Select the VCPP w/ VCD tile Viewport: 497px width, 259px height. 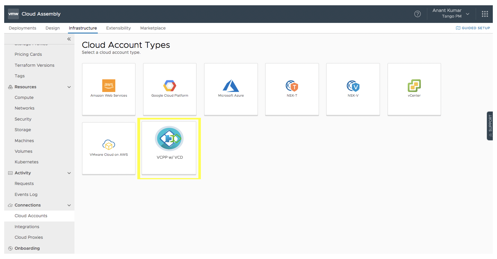(169, 148)
